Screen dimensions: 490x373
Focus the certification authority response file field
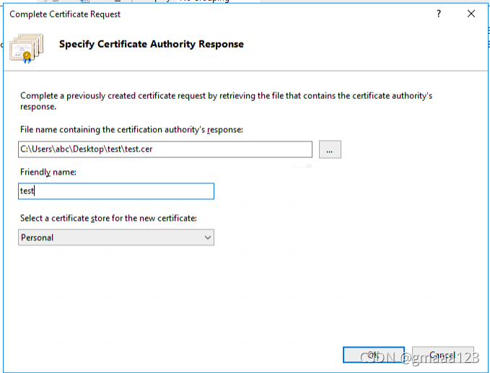coord(165,149)
